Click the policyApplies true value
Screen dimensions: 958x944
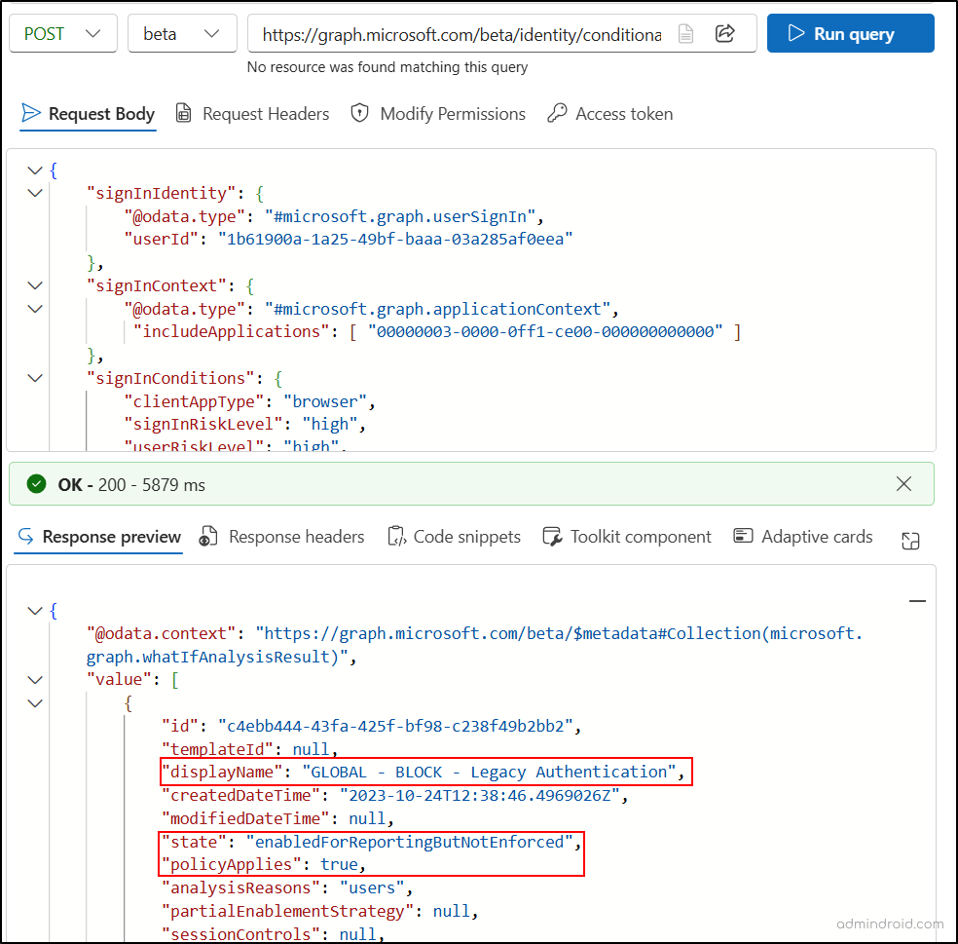coord(339,864)
